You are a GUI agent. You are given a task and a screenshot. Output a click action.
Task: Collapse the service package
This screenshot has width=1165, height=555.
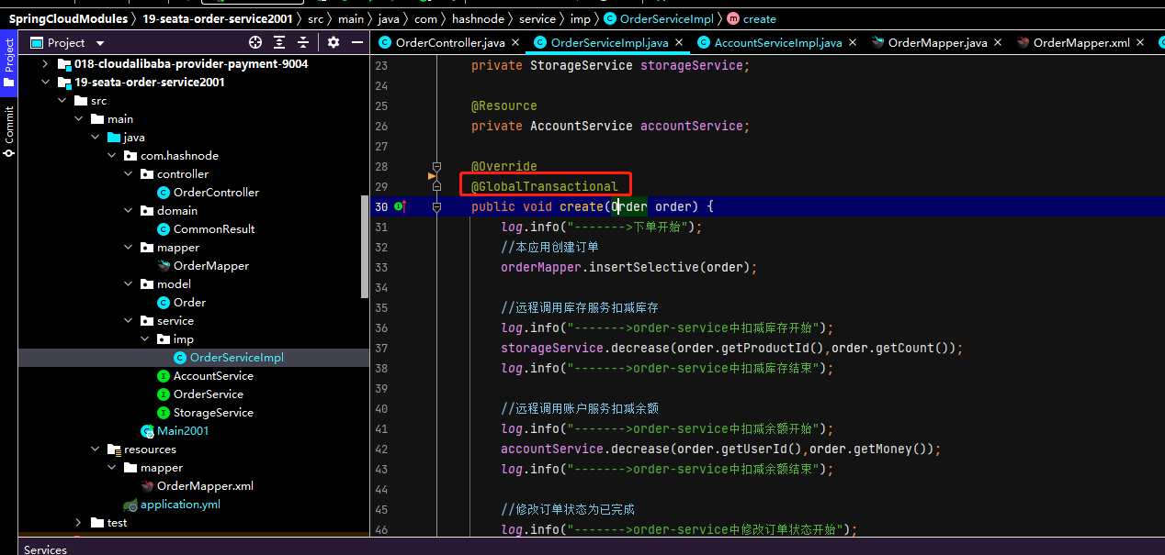point(129,321)
